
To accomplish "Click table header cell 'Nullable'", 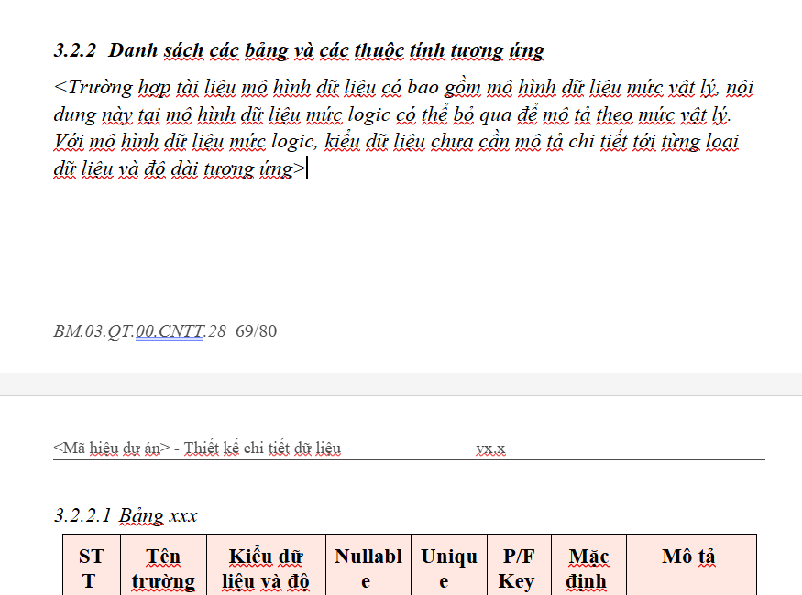I will click(x=368, y=565).
